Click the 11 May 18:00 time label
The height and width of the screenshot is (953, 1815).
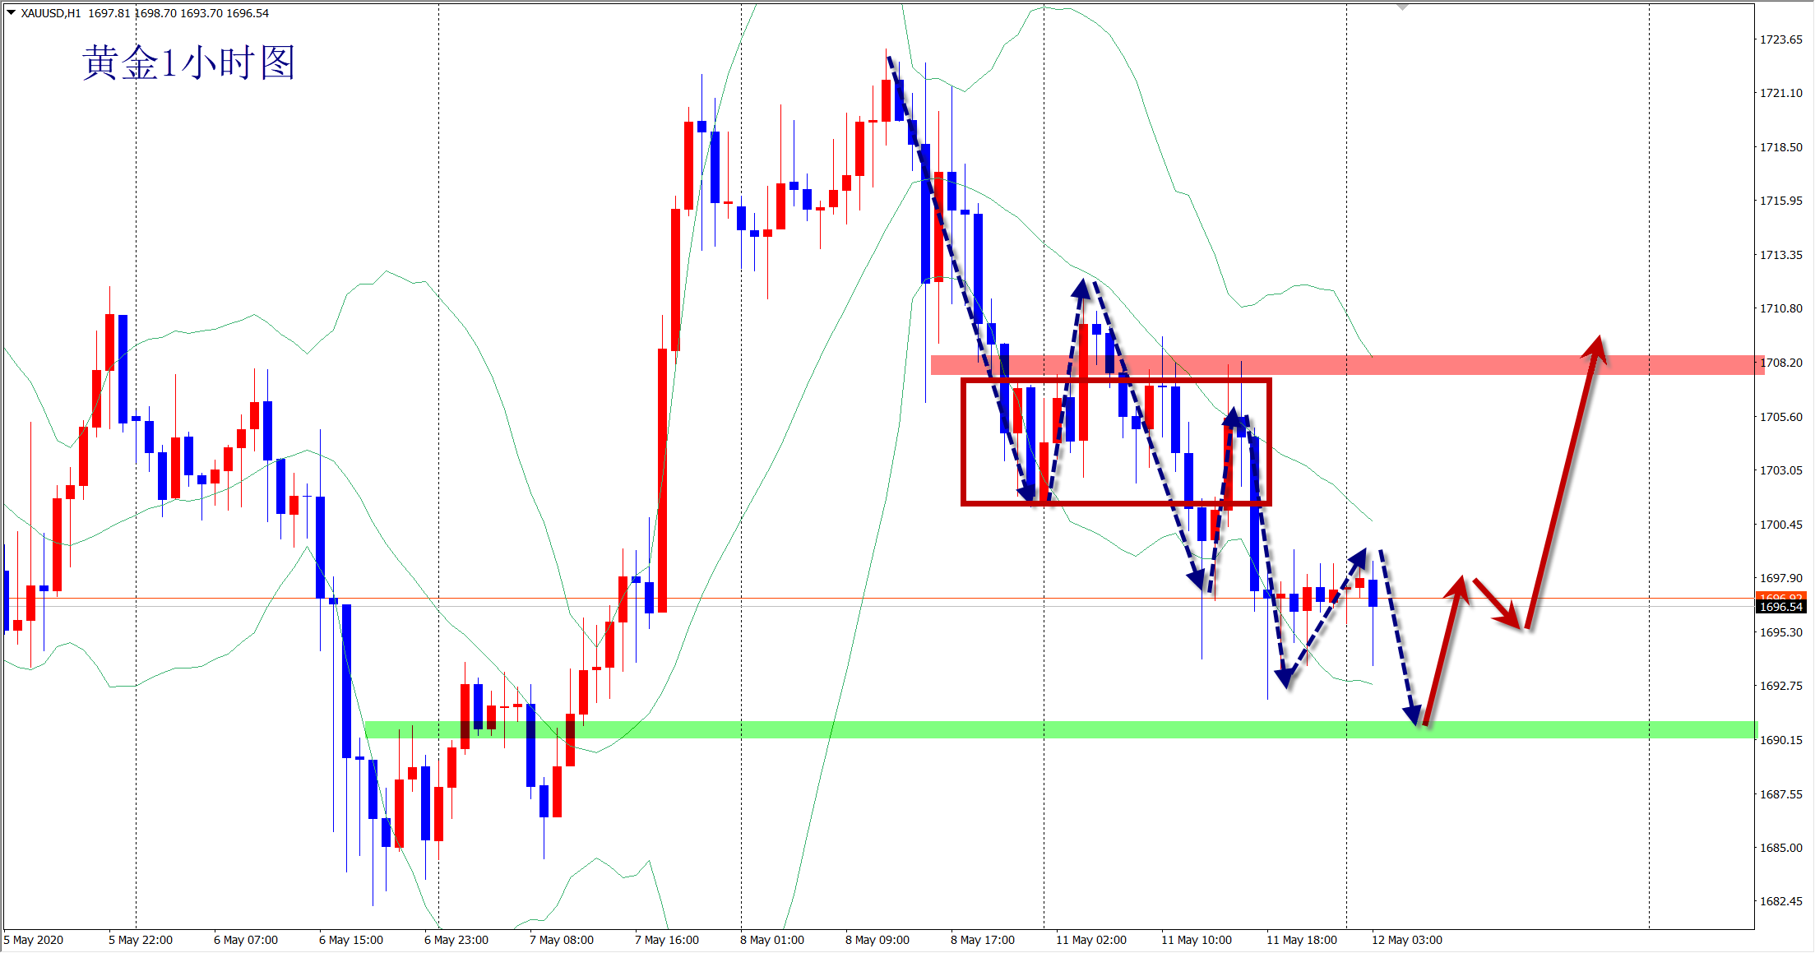pos(1302,940)
